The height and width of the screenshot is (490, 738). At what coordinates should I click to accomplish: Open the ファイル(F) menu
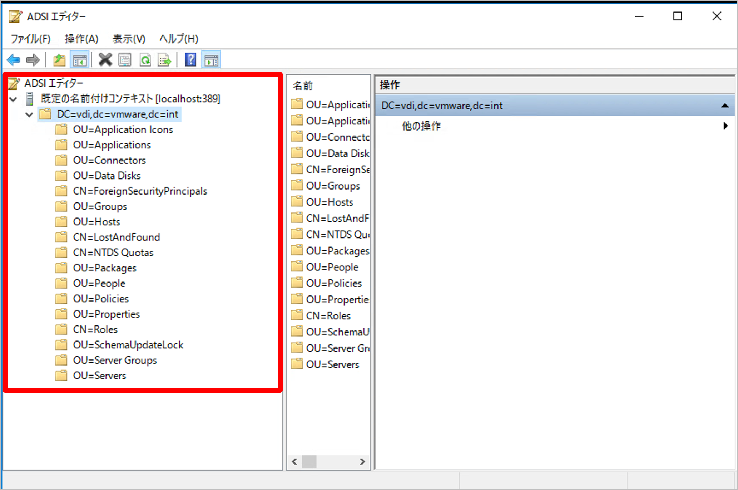click(30, 39)
